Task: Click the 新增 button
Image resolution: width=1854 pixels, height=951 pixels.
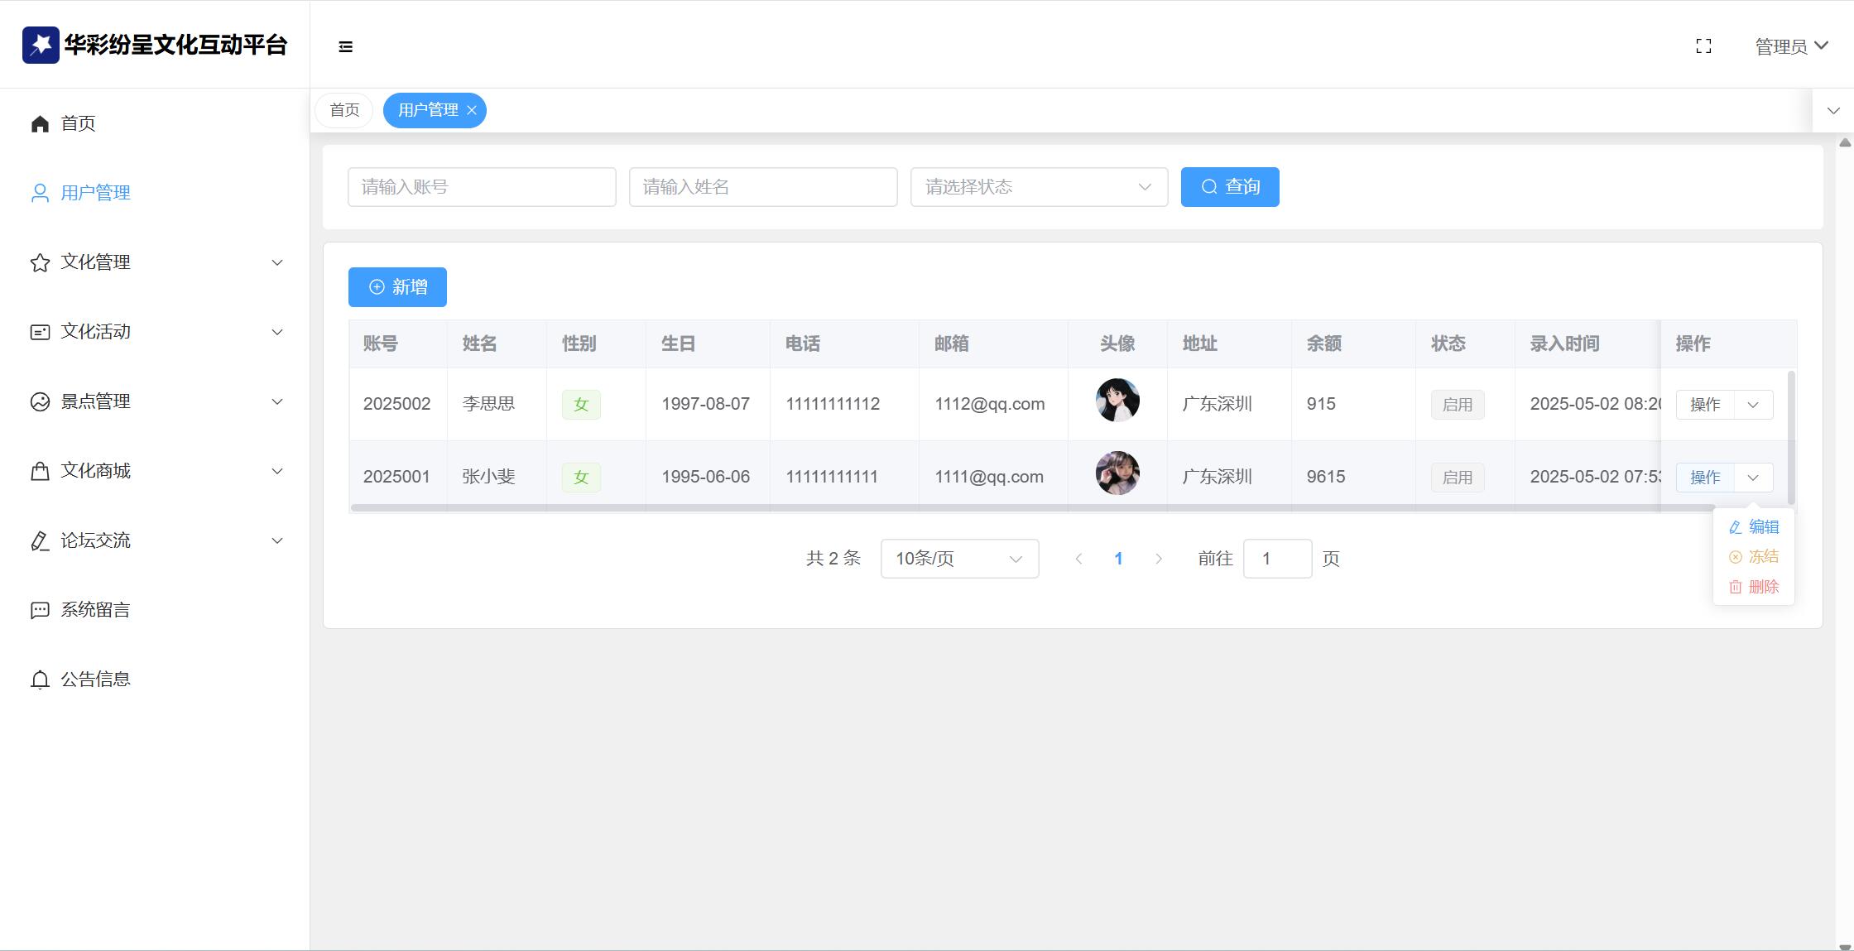Action: pos(397,287)
